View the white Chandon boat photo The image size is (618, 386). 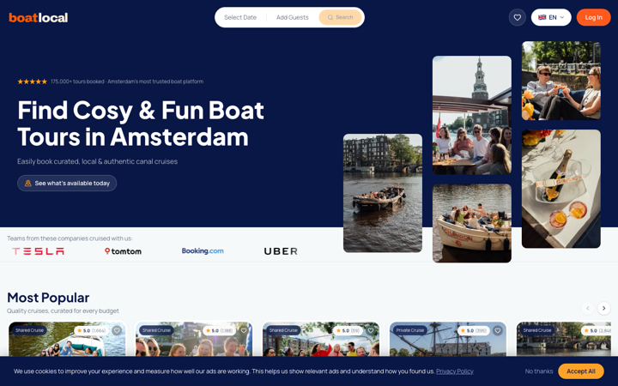tap(472, 223)
